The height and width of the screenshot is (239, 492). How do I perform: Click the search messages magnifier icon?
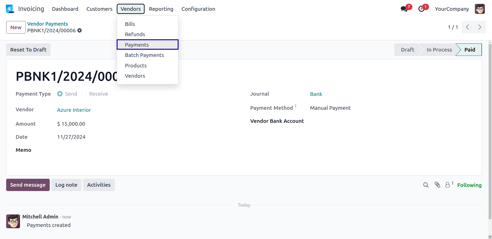pos(426,185)
